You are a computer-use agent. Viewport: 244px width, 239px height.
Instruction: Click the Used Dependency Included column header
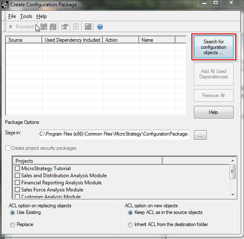pyautogui.click(x=72, y=40)
